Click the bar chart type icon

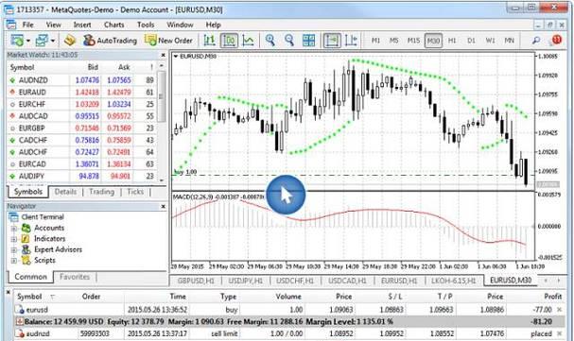(x=209, y=41)
